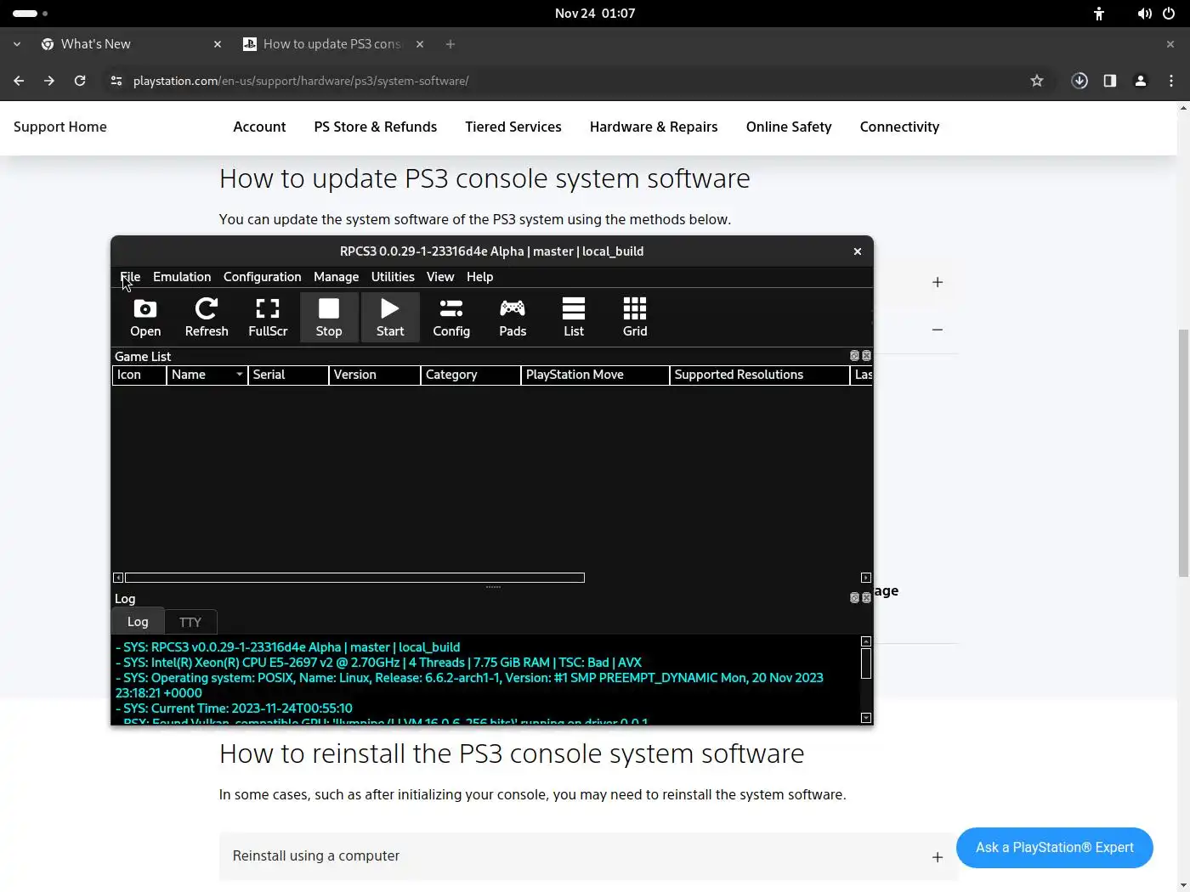
Task: Open a new browser tab
Action: [450, 44]
